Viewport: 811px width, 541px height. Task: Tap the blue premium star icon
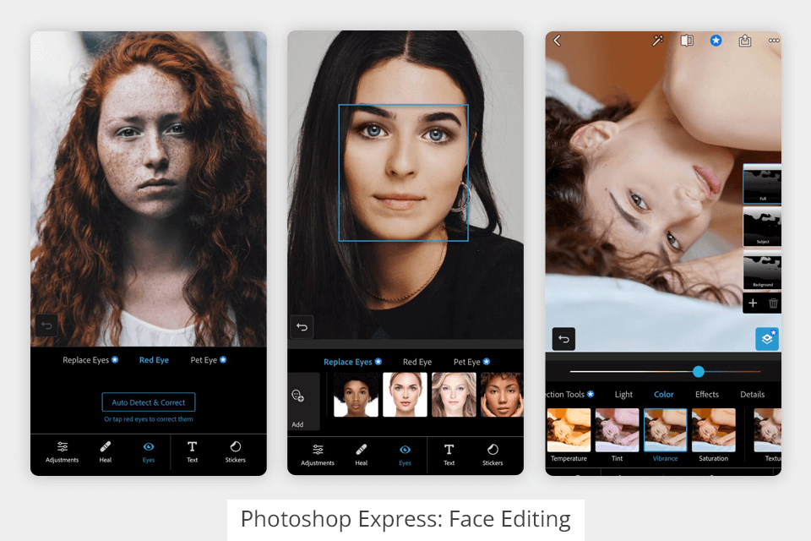point(716,41)
